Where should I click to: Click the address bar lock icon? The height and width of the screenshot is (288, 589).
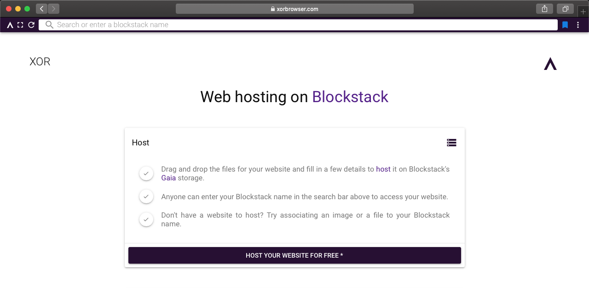(x=273, y=9)
